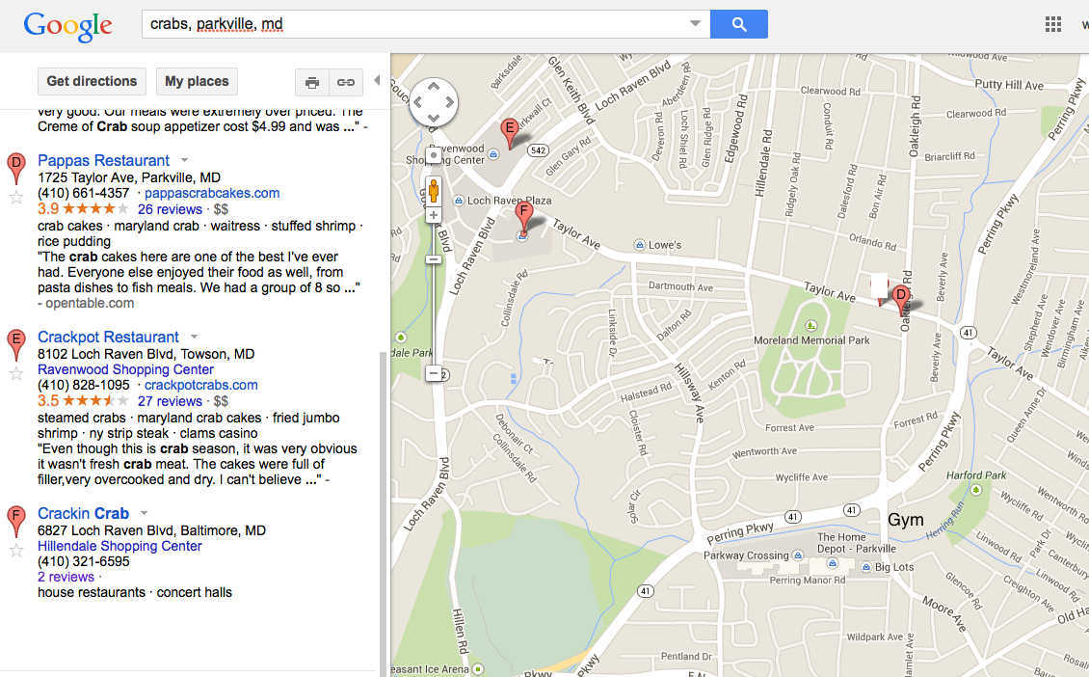This screenshot has width=1089, height=677.
Task: Click the Street View pegman icon
Action: (434, 189)
